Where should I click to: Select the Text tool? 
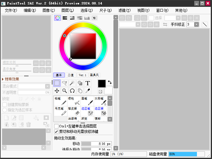point(87,83)
